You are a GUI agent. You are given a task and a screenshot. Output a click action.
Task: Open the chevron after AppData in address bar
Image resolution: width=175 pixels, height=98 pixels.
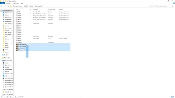coord(29,6)
